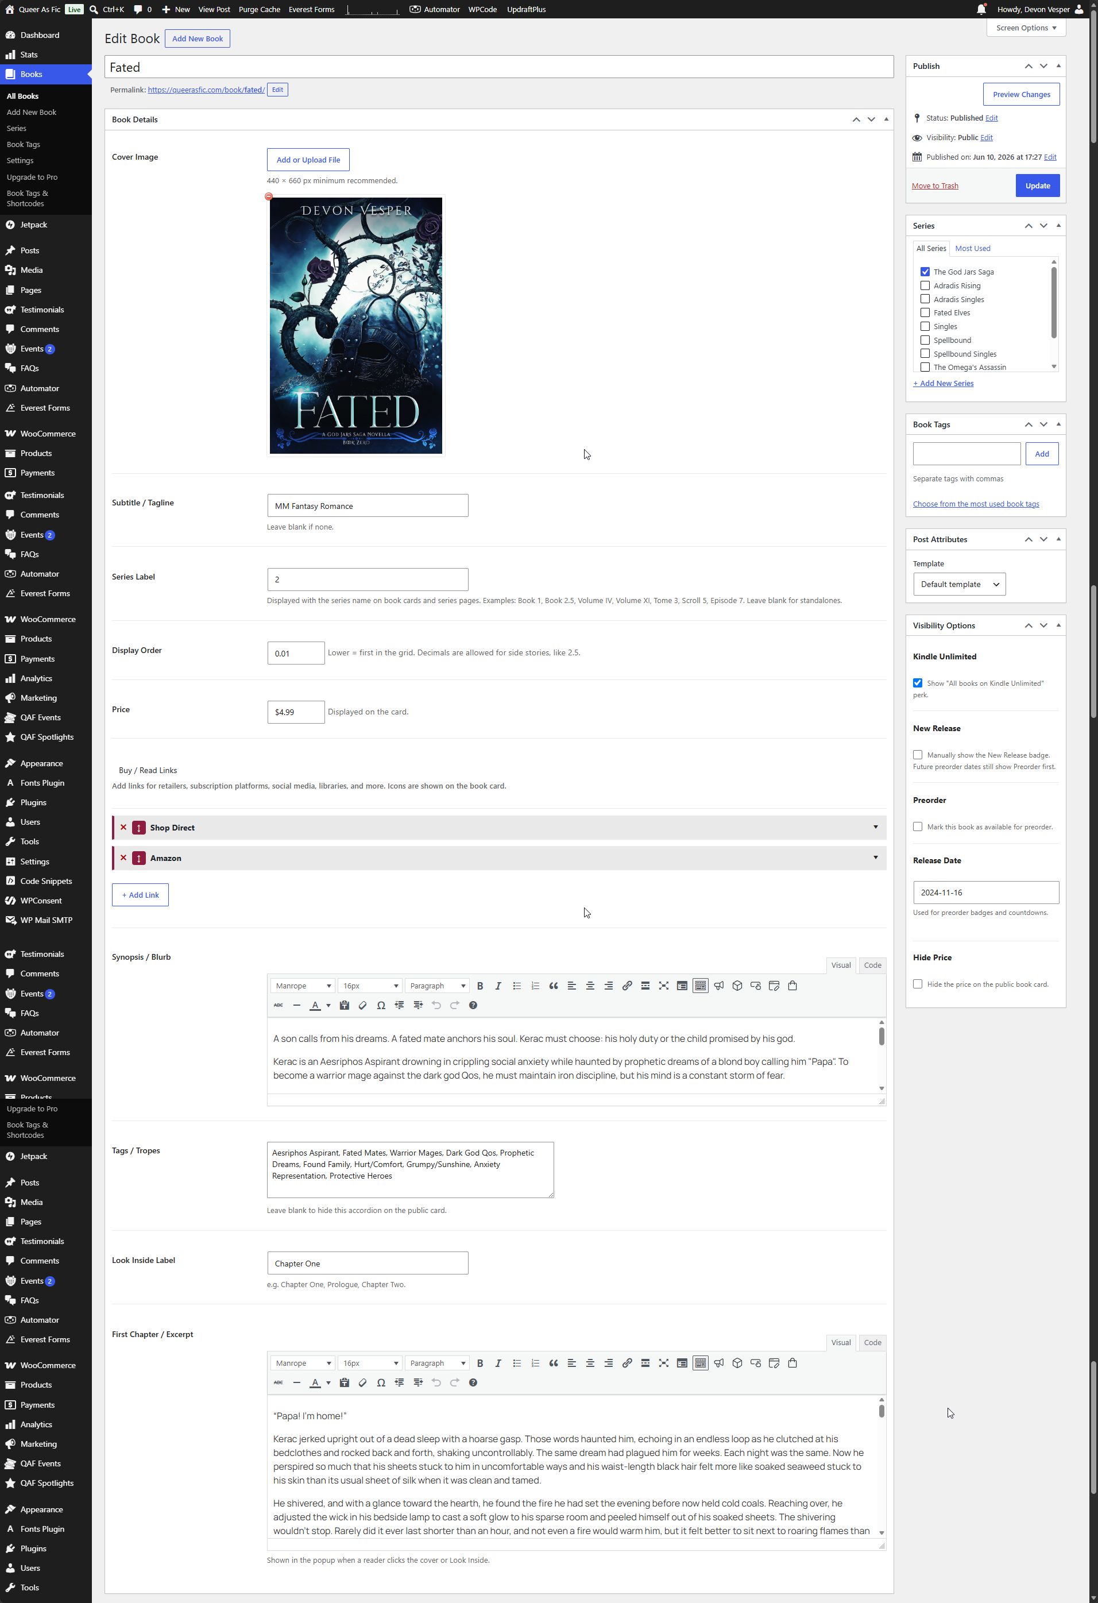Click + Add New Series link
The width and height of the screenshot is (1098, 1603).
click(x=944, y=384)
